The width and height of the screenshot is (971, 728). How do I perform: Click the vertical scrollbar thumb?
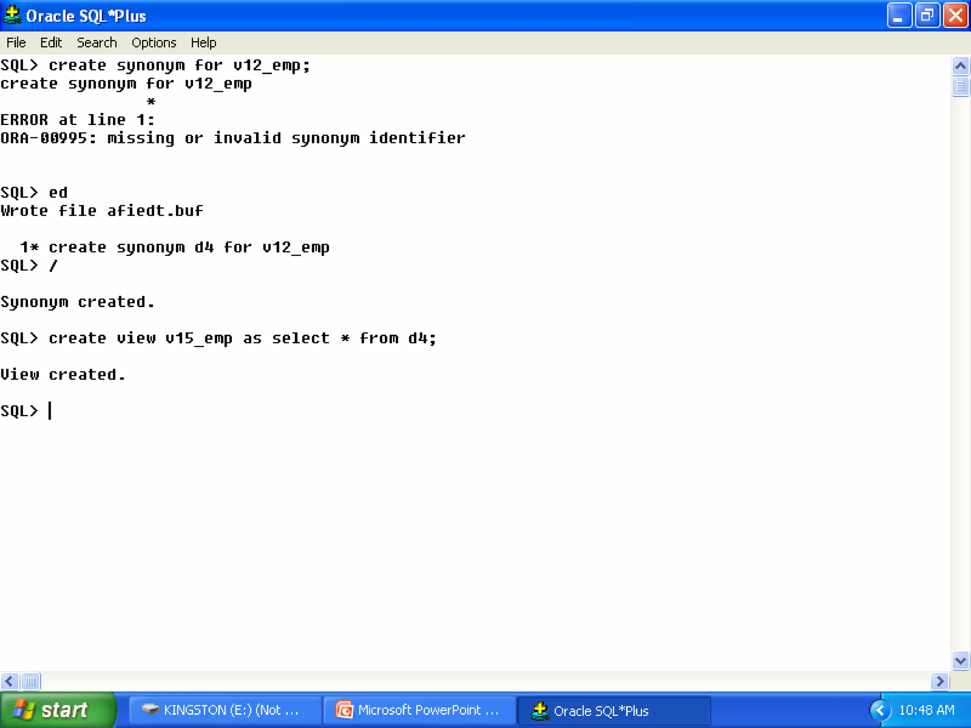pyautogui.click(x=960, y=87)
